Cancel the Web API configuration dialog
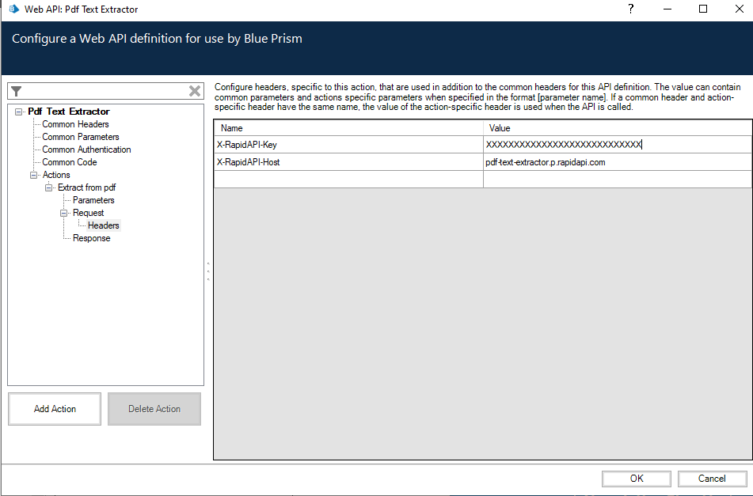The image size is (753, 496). pyautogui.click(x=712, y=478)
